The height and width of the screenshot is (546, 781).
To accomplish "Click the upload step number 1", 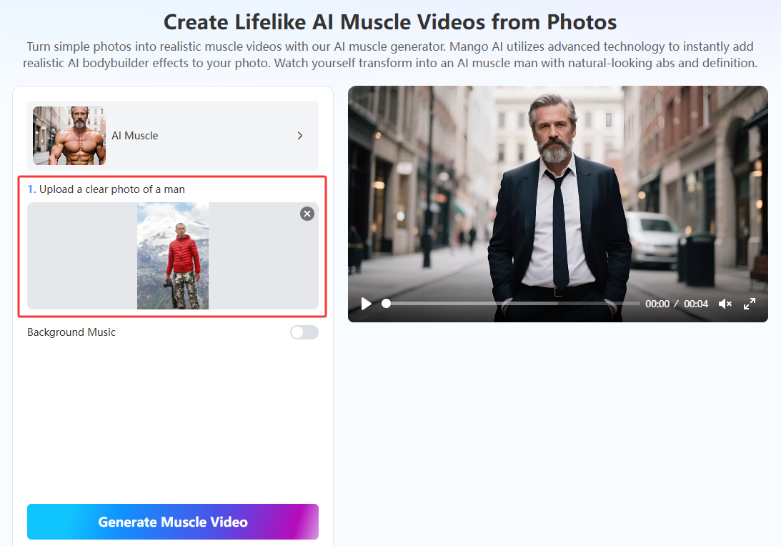I will pyautogui.click(x=31, y=189).
